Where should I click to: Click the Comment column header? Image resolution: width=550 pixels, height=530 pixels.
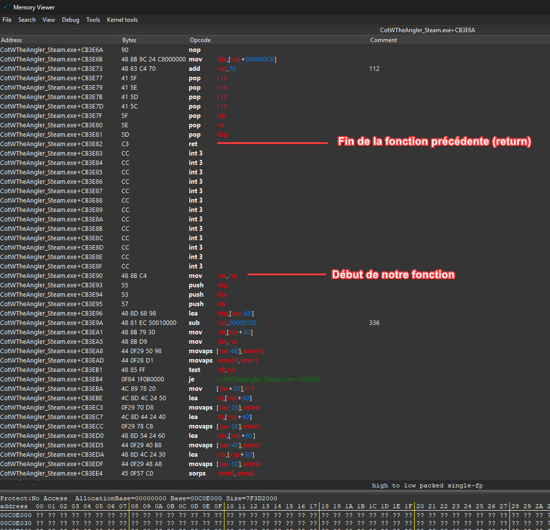[459, 40]
